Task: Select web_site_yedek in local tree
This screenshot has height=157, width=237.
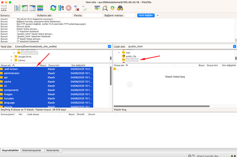Action: (x=29, y=53)
